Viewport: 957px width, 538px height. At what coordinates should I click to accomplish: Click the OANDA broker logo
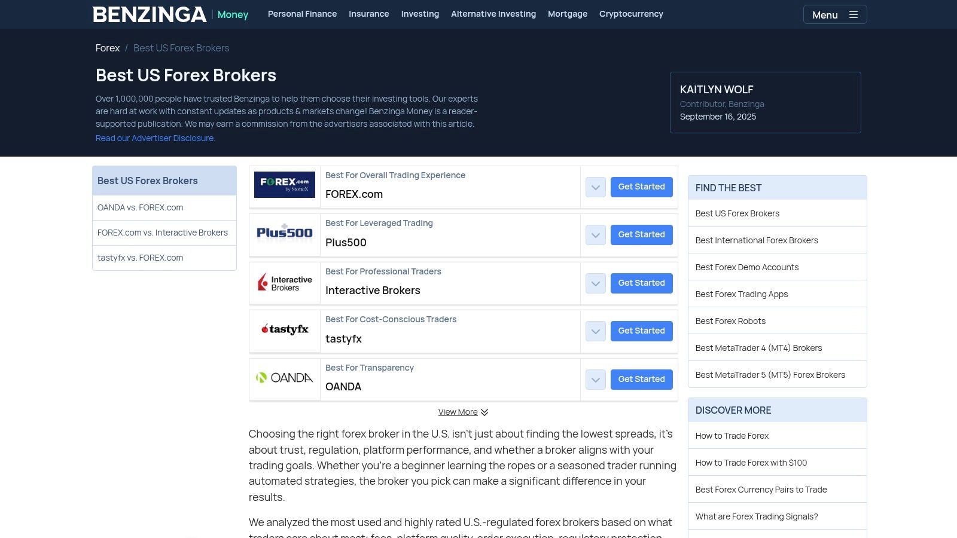(x=285, y=378)
